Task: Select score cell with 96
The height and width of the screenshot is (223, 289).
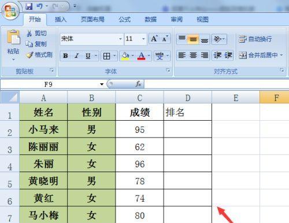Action: point(140,163)
